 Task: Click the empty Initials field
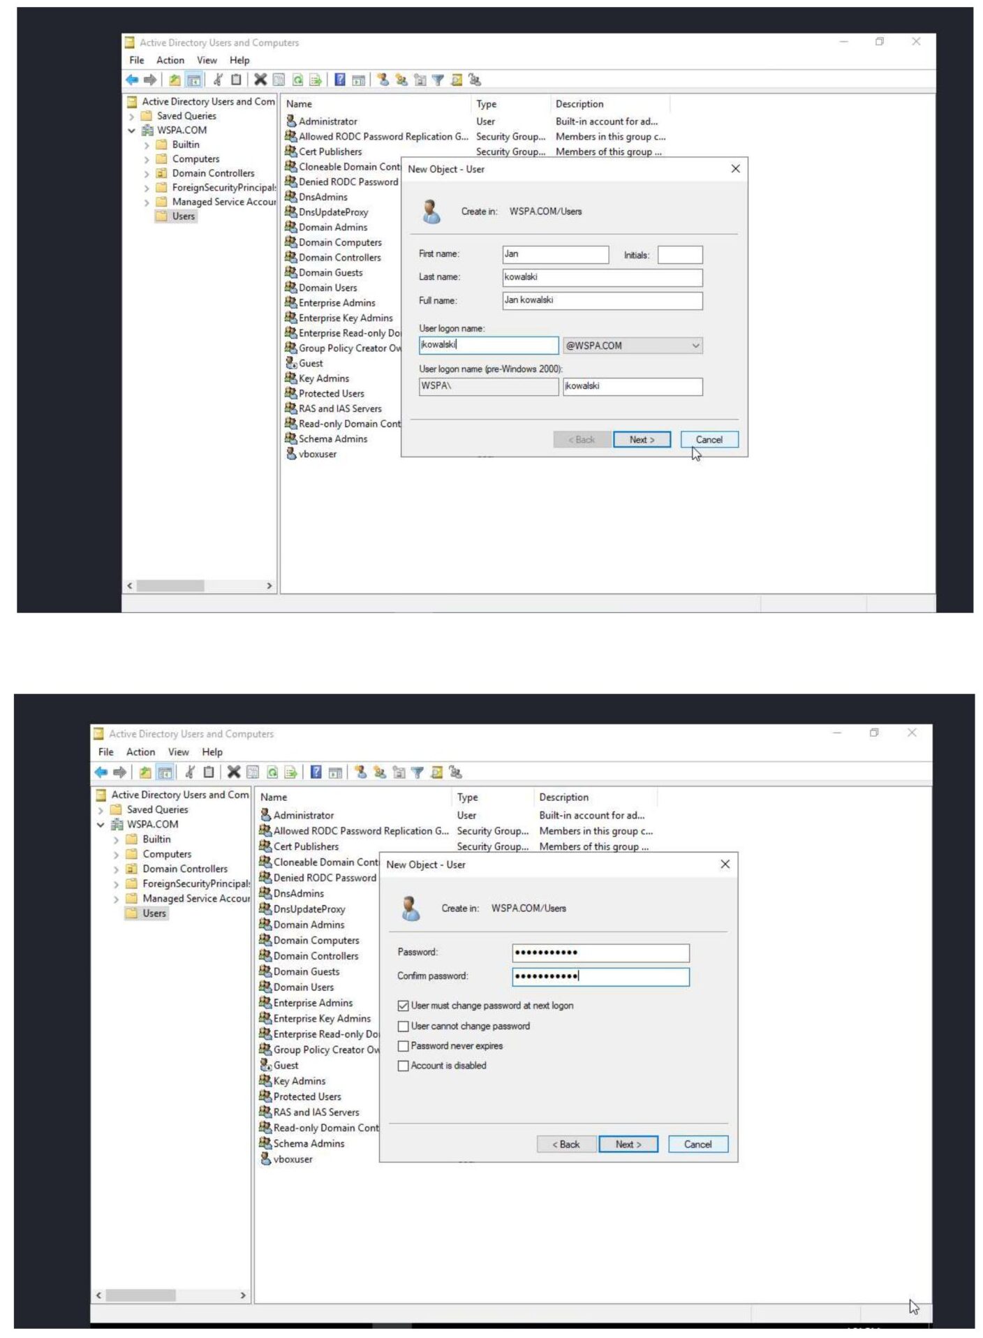click(680, 254)
